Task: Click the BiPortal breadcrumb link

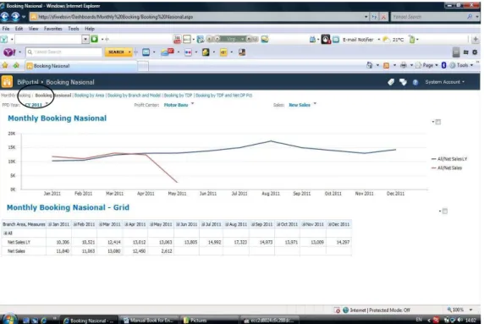Action: point(28,82)
